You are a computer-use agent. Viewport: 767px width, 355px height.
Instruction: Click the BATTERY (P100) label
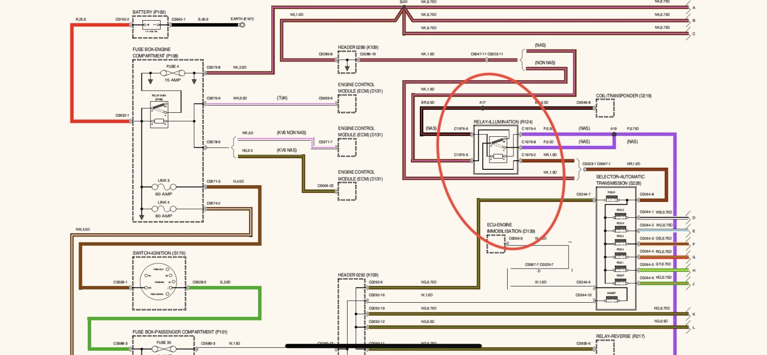pyautogui.click(x=149, y=12)
